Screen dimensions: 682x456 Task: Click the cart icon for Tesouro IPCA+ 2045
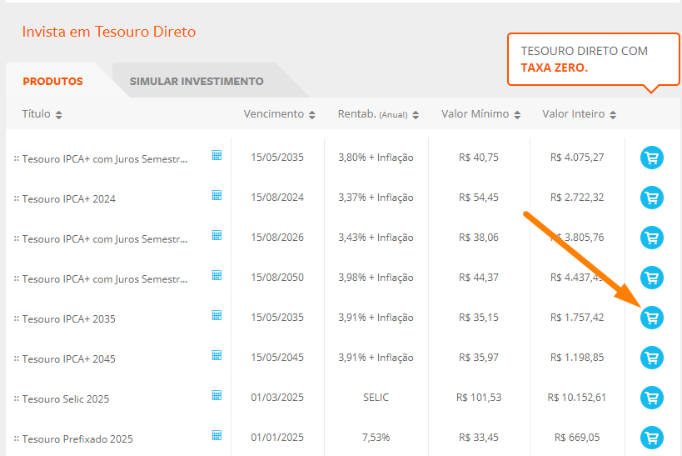tap(651, 358)
